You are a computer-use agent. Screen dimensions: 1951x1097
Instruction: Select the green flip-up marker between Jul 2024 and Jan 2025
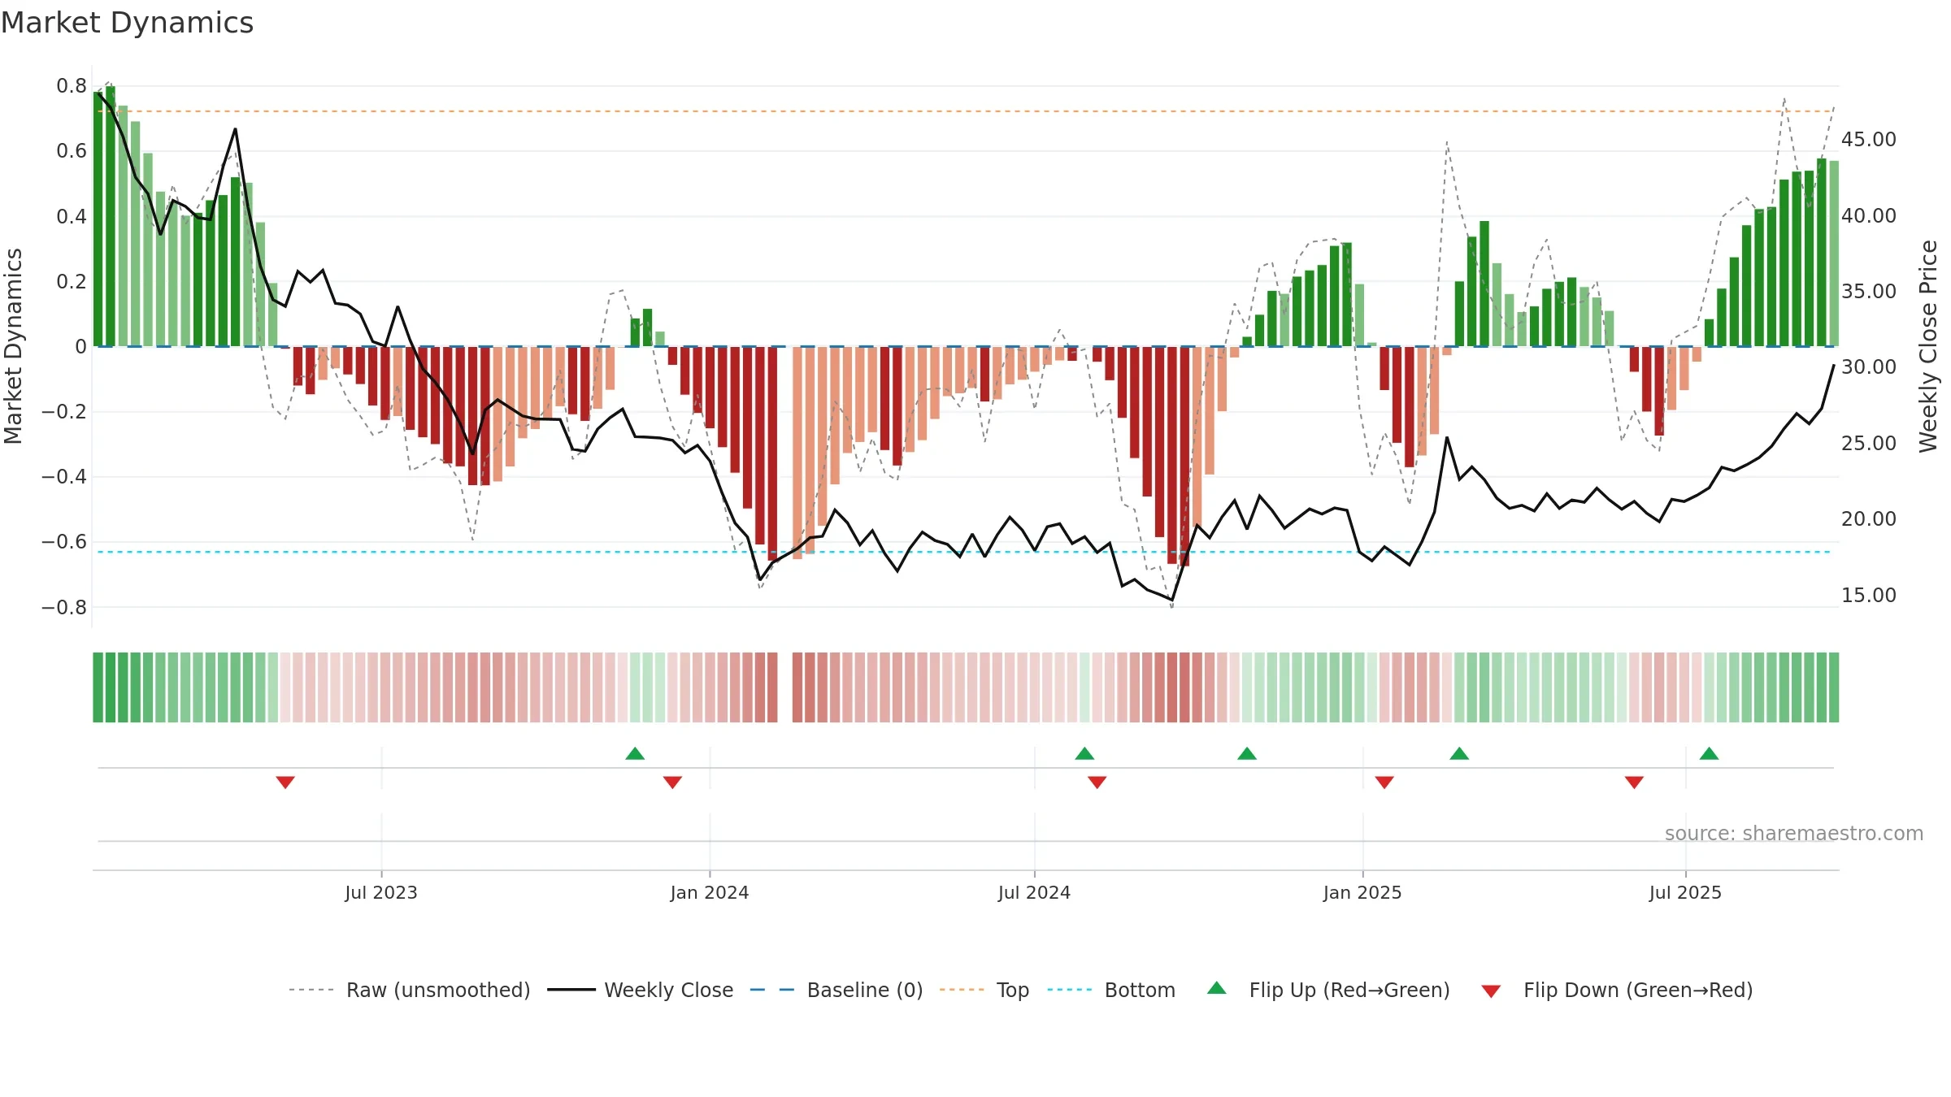pos(1247,753)
